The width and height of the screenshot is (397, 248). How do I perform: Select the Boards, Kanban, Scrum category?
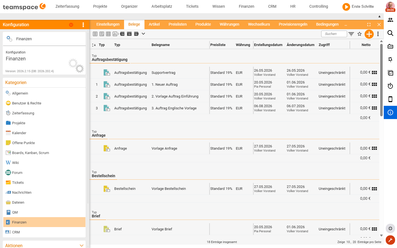click(44, 153)
